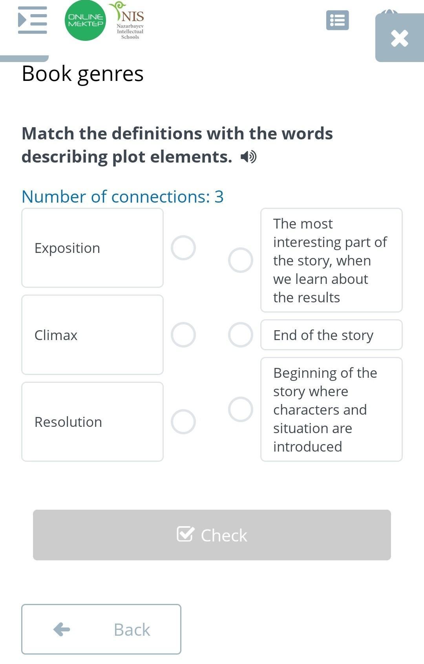Click the Climax word card
Image resolution: width=424 pixels, height=664 pixels.
[92, 335]
